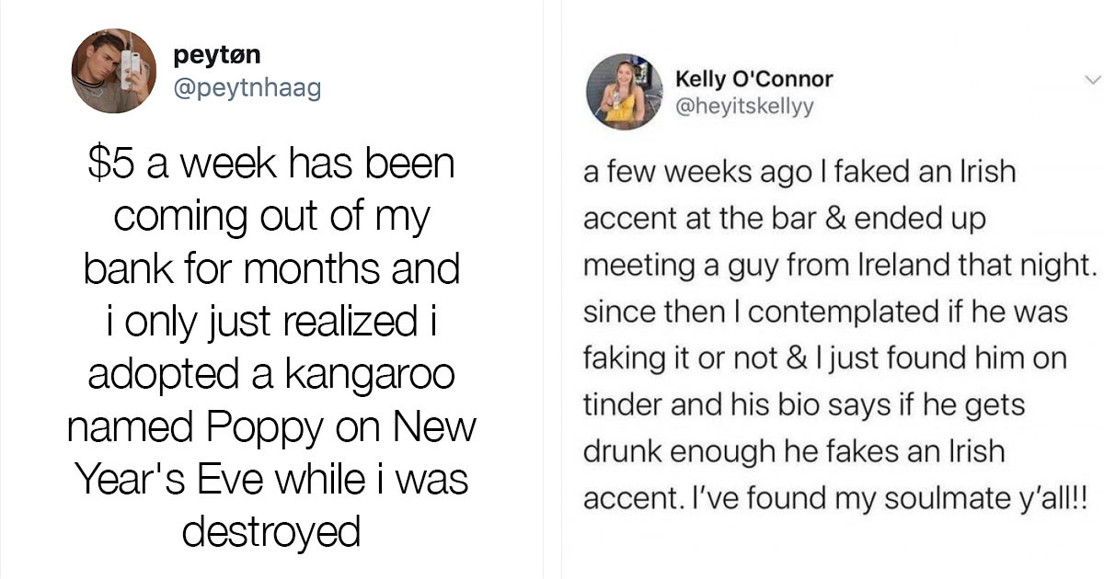The image size is (1104, 579).
Task: Open the @heyitskellyy profile handle
Action: pyautogui.click(x=742, y=105)
